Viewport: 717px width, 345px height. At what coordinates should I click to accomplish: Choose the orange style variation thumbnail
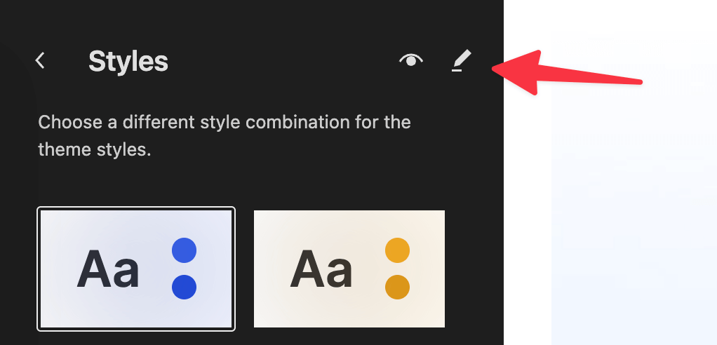(x=349, y=269)
